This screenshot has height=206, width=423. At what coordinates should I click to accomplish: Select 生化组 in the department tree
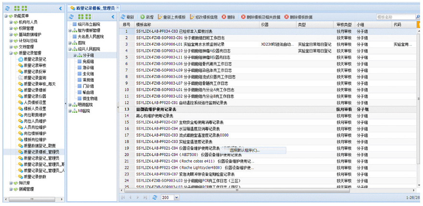coord(88,74)
